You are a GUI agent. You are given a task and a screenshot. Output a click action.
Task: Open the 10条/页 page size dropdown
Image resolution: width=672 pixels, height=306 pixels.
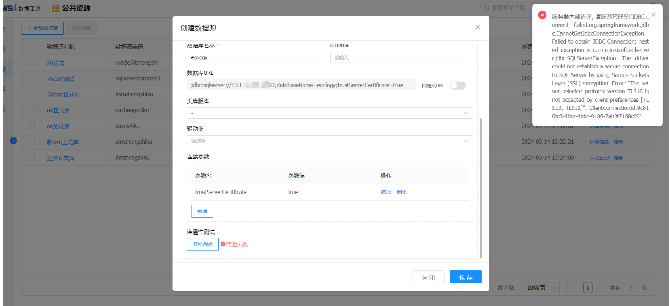540,288
